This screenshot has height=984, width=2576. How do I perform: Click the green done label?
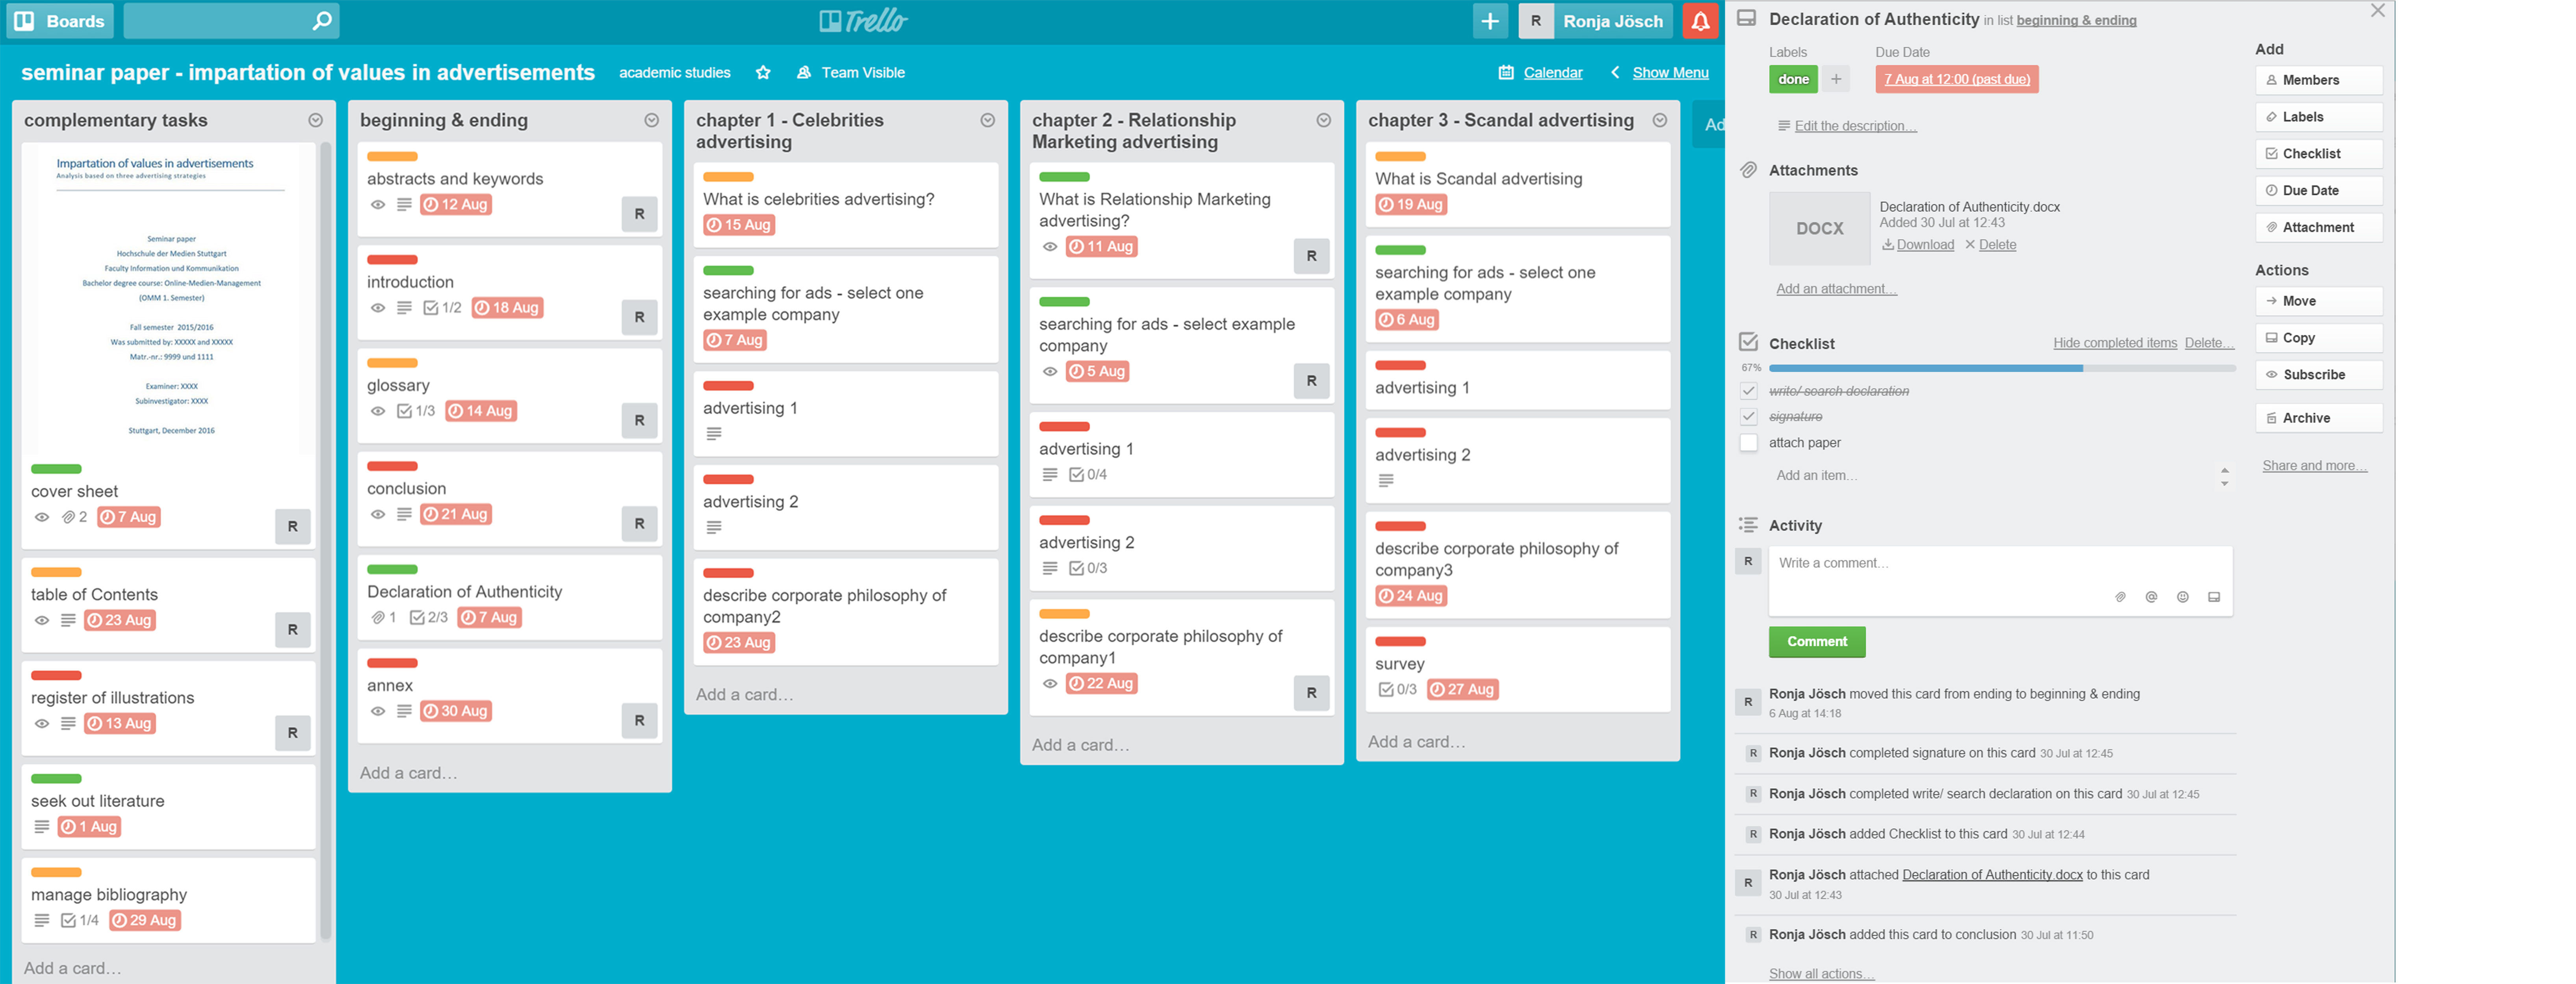pos(1793,79)
